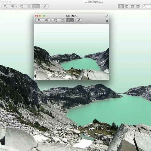Open selection tool dropdown in outer toolbar
The width and height of the screenshot is (151, 151).
(36, 6)
